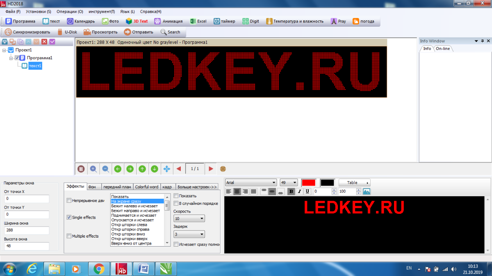Add an Excel area
This screenshot has height=276, width=492.
click(x=198, y=21)
